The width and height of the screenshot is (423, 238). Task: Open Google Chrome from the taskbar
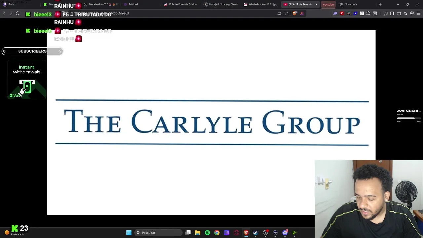click(x=217, y=233)
